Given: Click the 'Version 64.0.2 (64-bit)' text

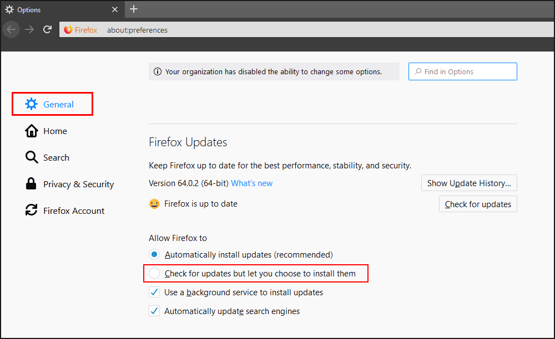Looking at the screenshot, I should tap(189, 183).
